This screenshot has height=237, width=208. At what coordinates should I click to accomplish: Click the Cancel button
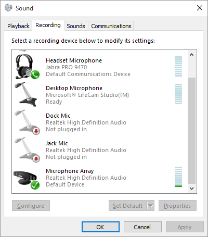coord(142,227)
